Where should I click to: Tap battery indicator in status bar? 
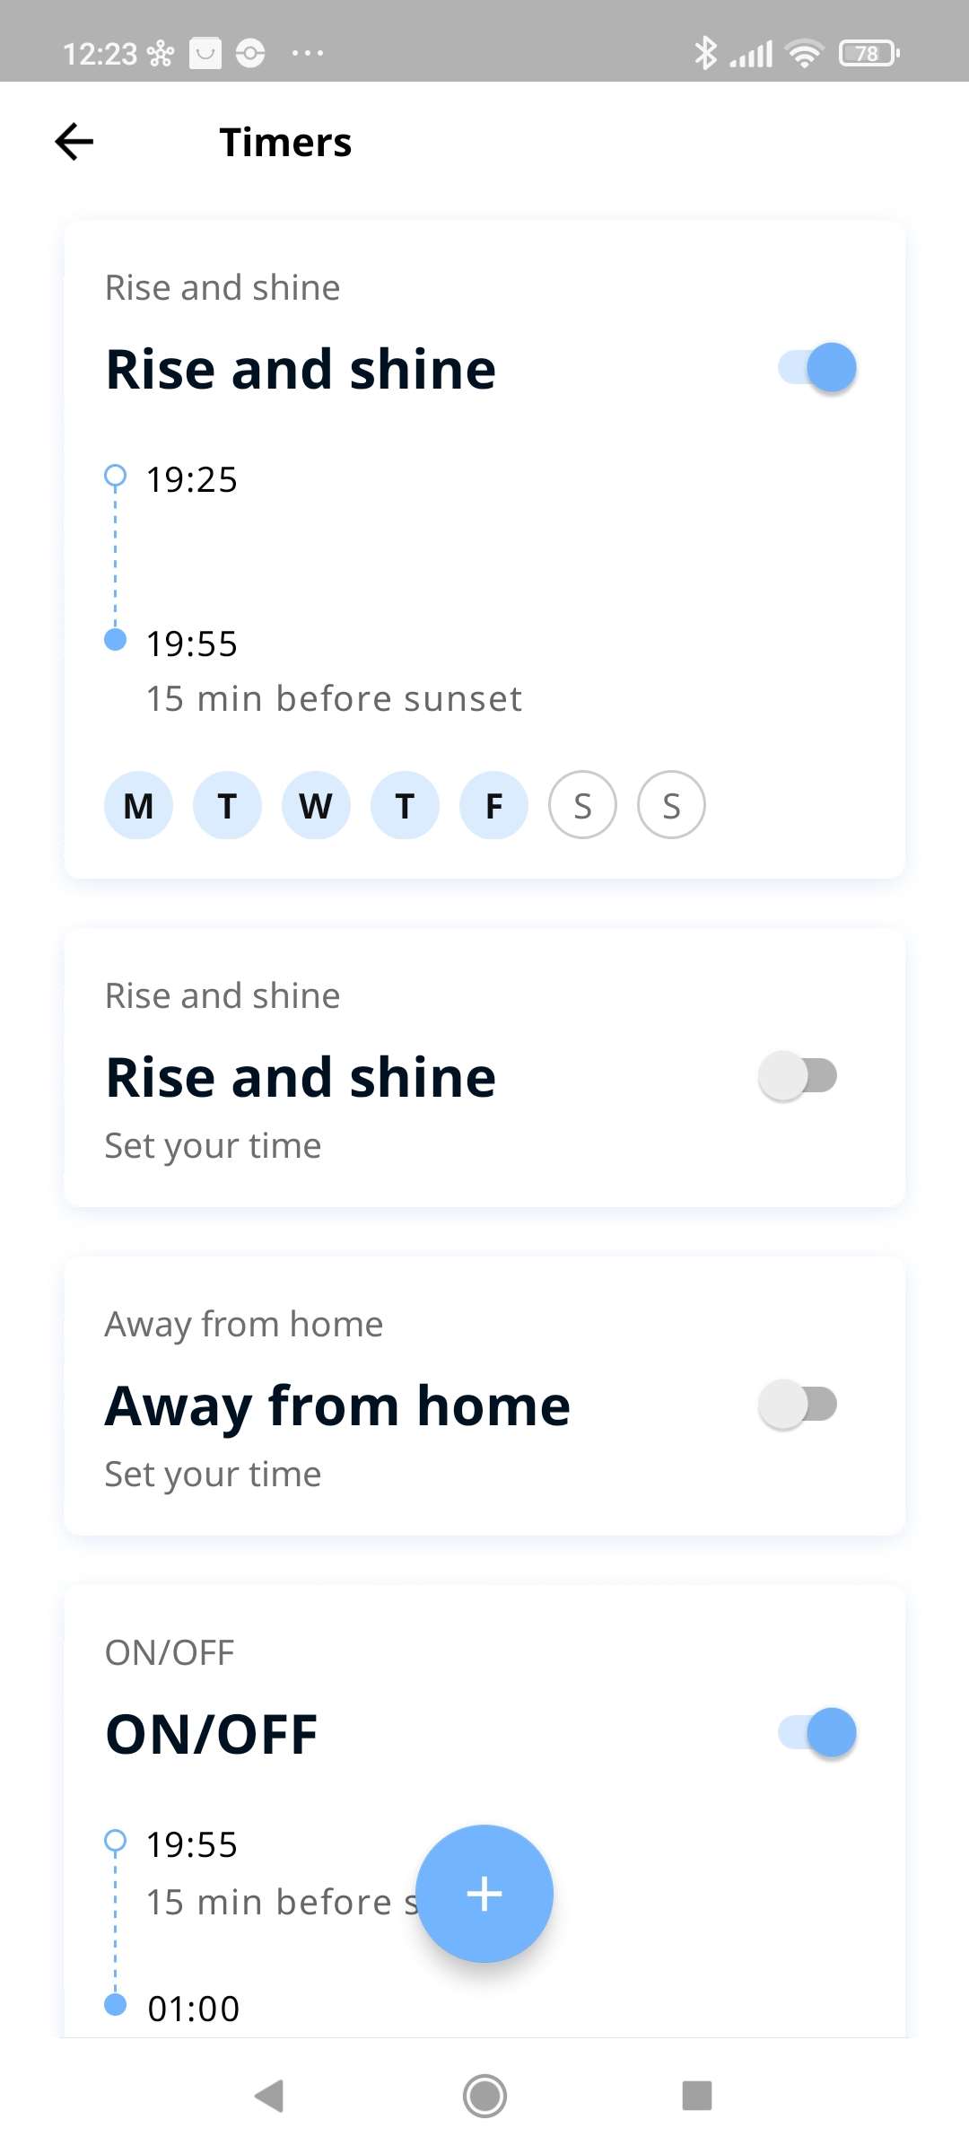tap(869, 54)
